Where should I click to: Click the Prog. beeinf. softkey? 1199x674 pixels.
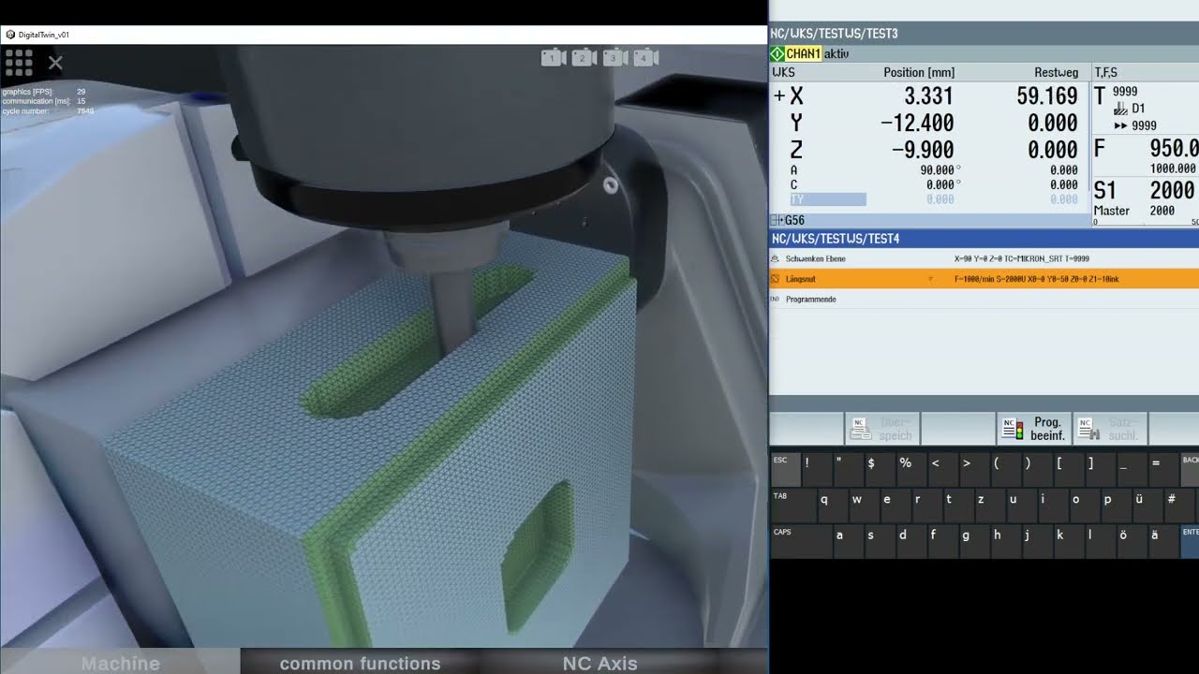pos(1034,429)
